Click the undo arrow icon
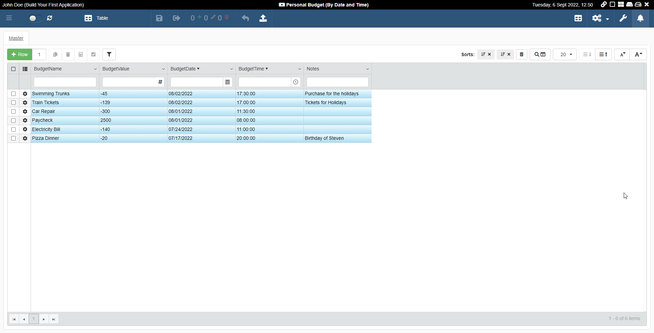 pyautogui.click(x=245, y=18)
